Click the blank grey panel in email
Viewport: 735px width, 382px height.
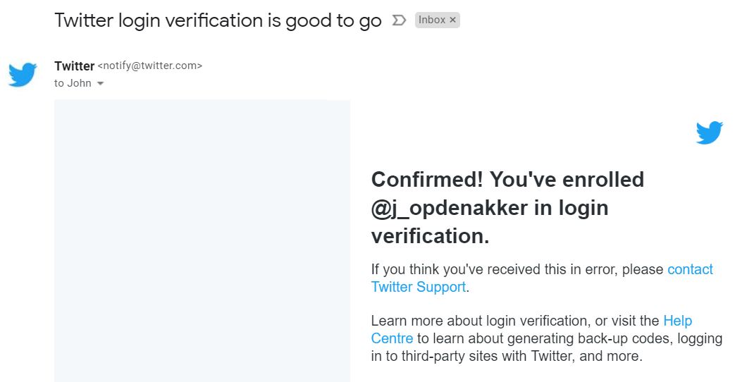(x=202, y=241)
